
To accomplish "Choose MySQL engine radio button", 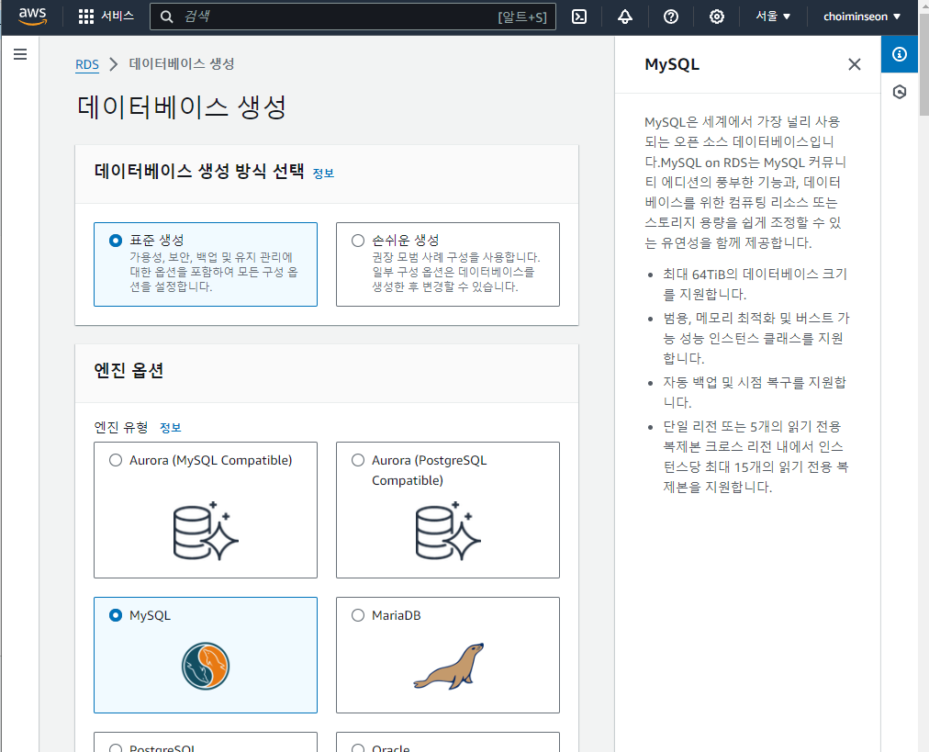I will [116, 616].
